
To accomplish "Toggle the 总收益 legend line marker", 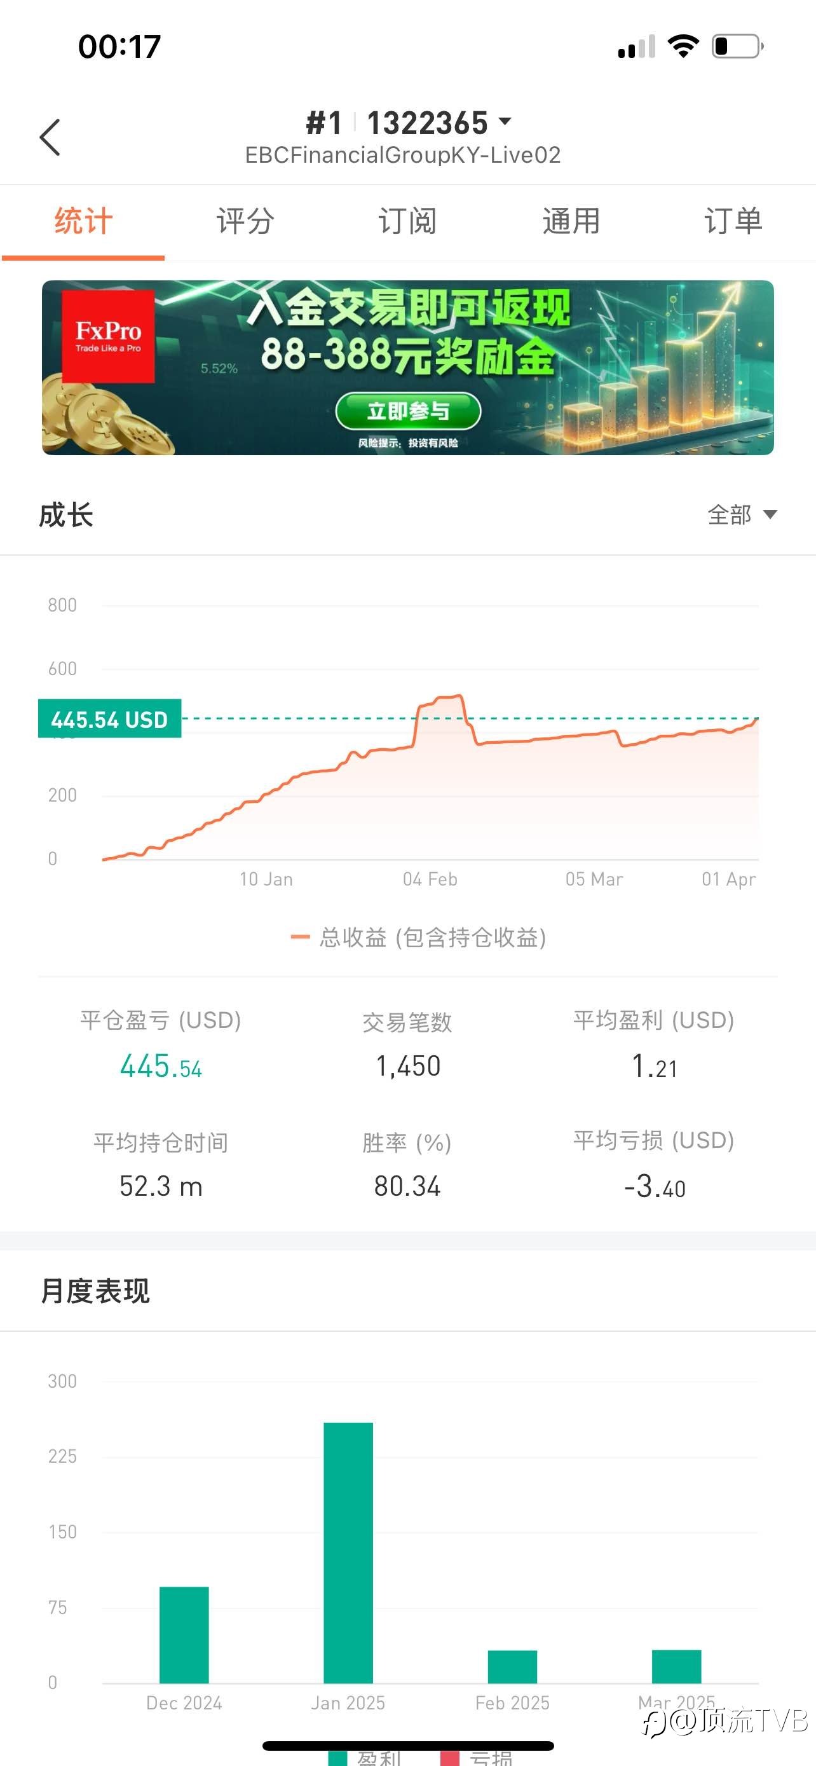I will [300, 937].
